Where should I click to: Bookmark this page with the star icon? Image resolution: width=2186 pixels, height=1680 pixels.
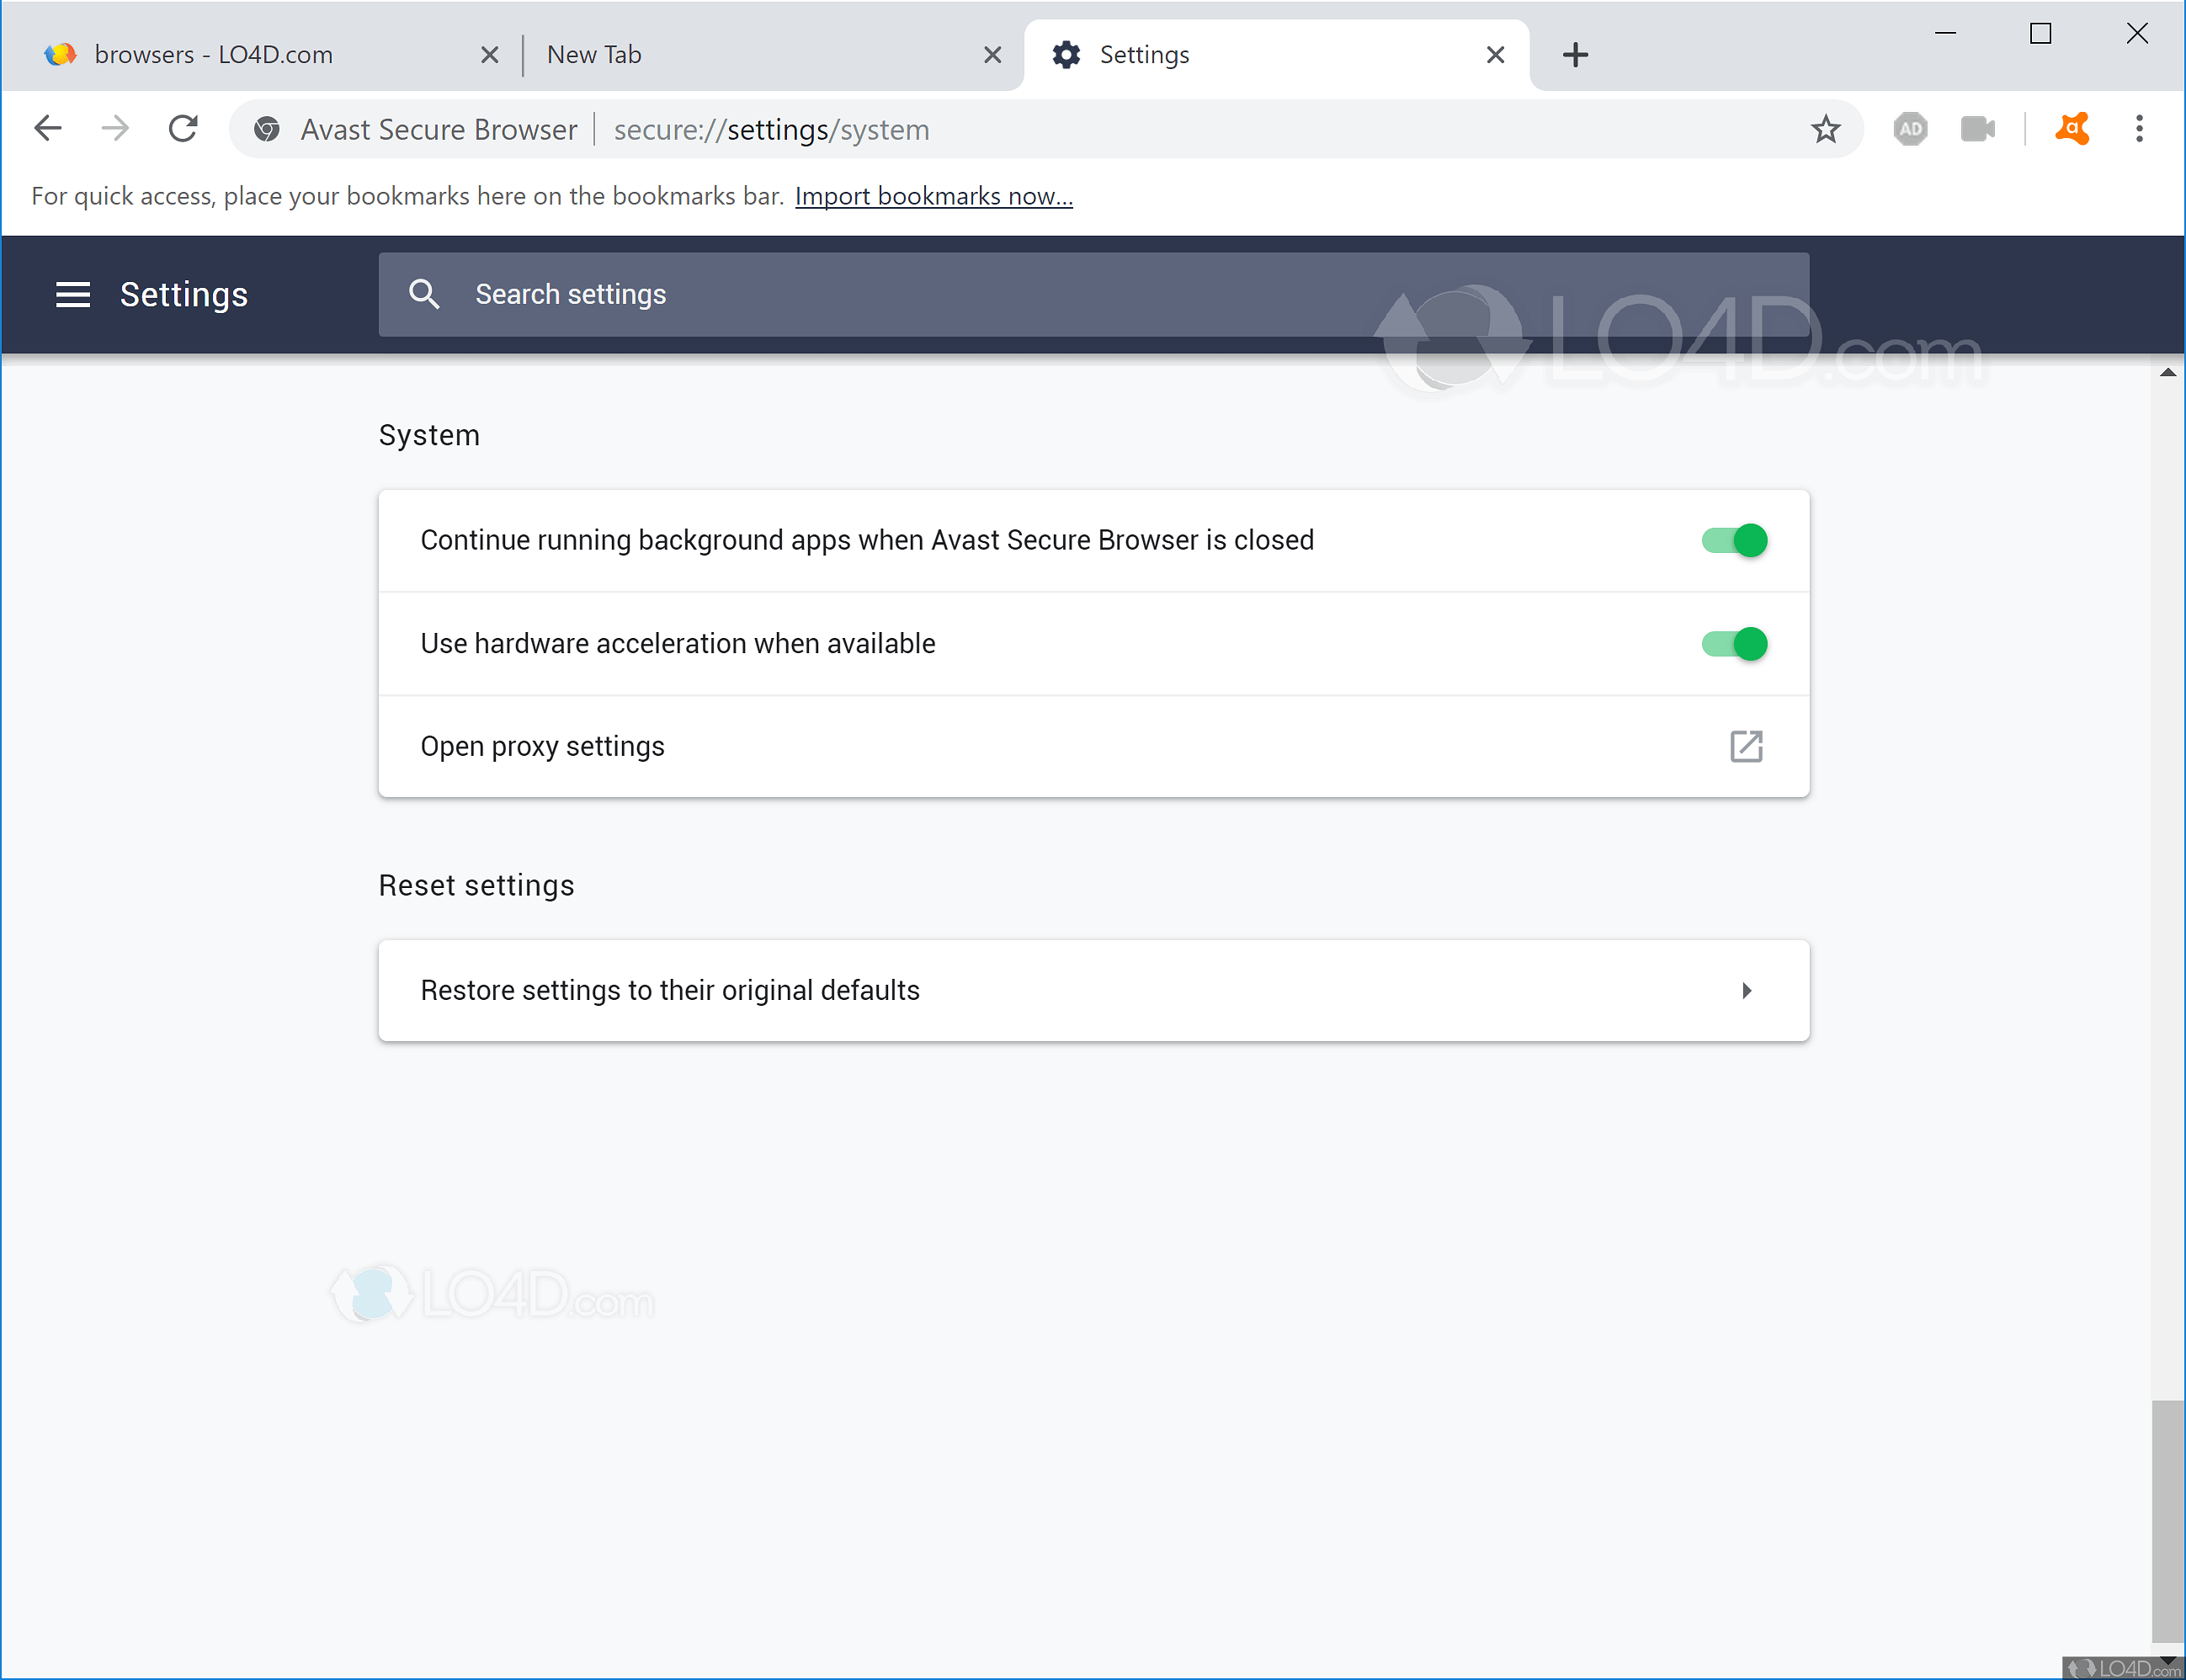point(1825,129)
